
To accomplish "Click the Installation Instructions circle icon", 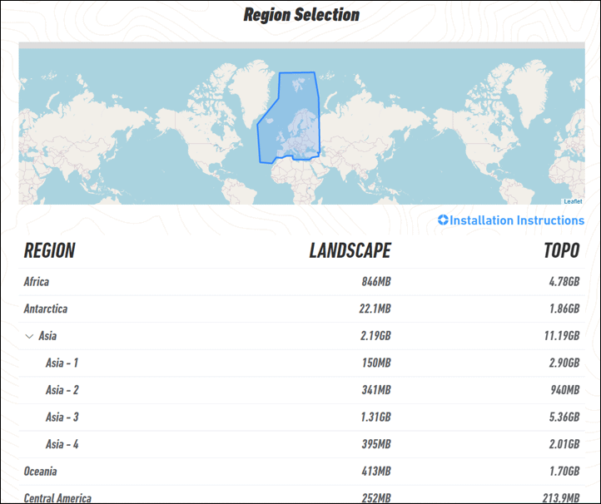I will click(443, 220).
